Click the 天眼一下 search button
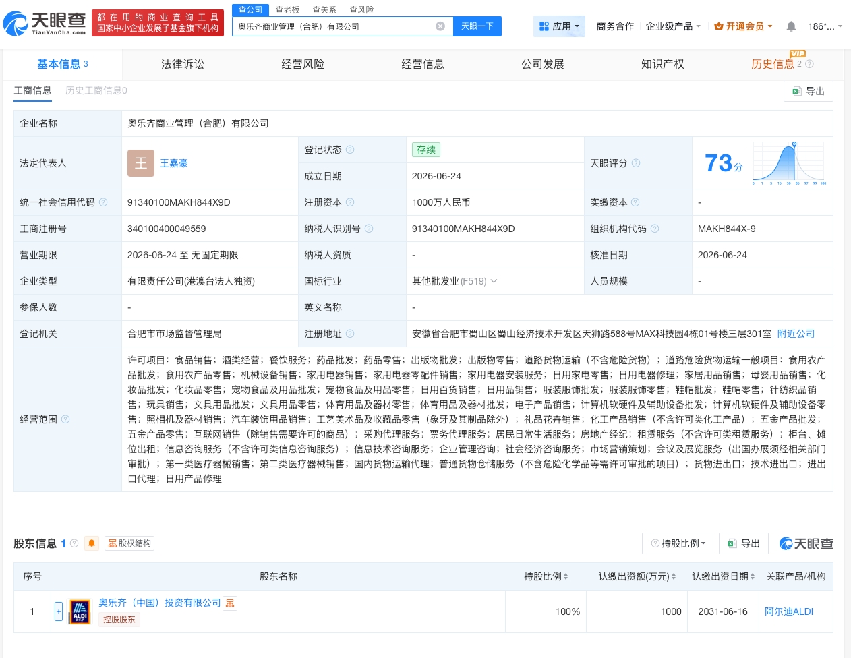The image size is (851, 658). 477,26
